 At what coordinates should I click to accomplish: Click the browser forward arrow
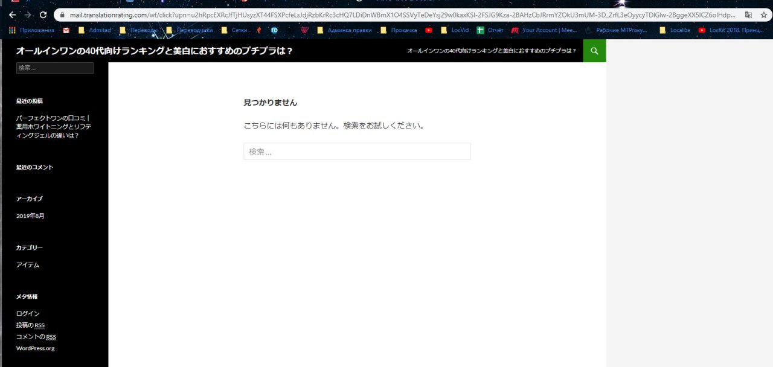(x=28, y=14)
